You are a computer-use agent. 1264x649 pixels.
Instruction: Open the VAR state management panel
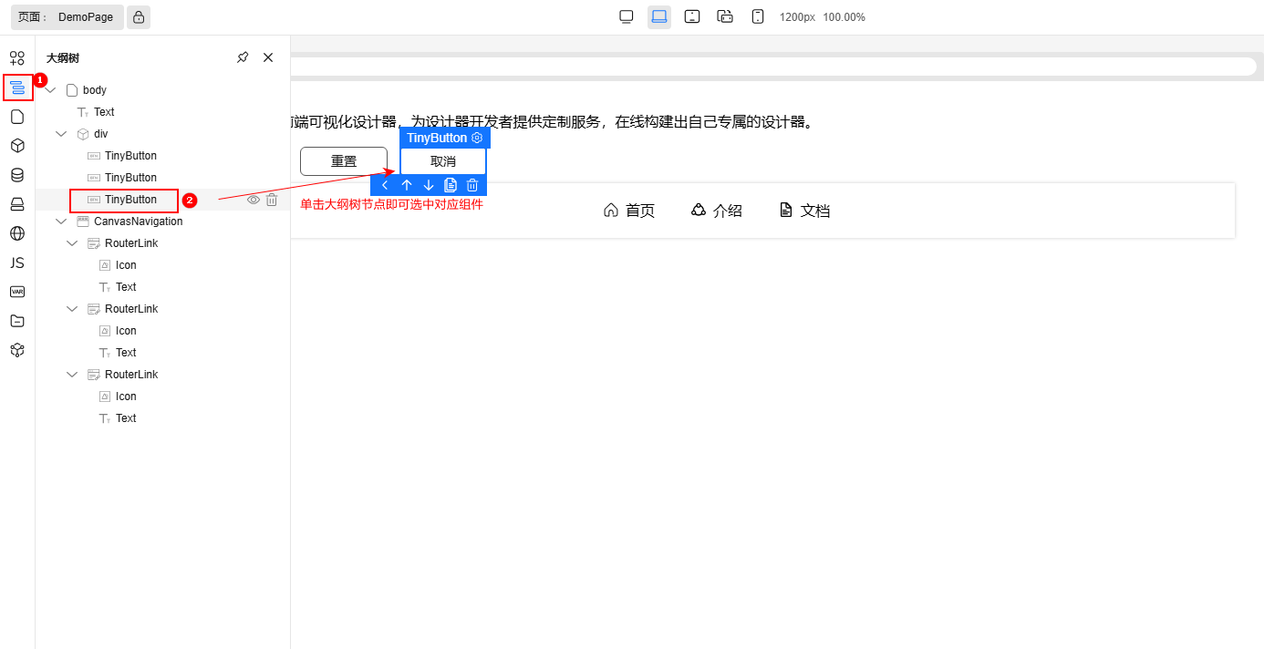[x=16, y=292]
